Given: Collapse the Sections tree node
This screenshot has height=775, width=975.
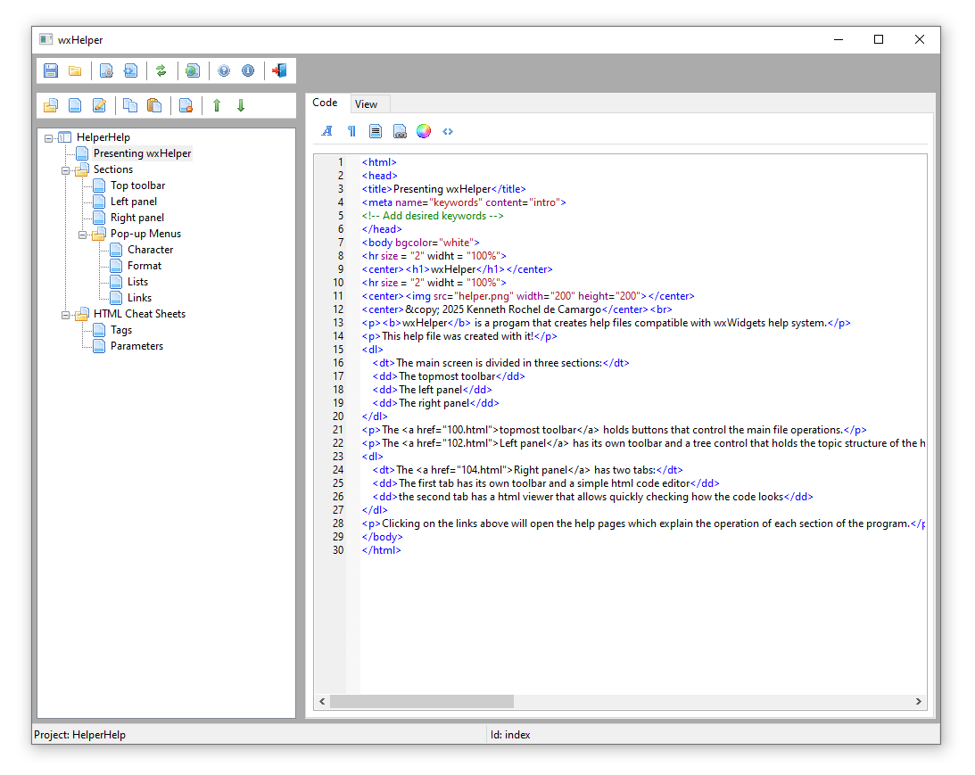Looking at the screenshot, I should [x=66, y=169].
